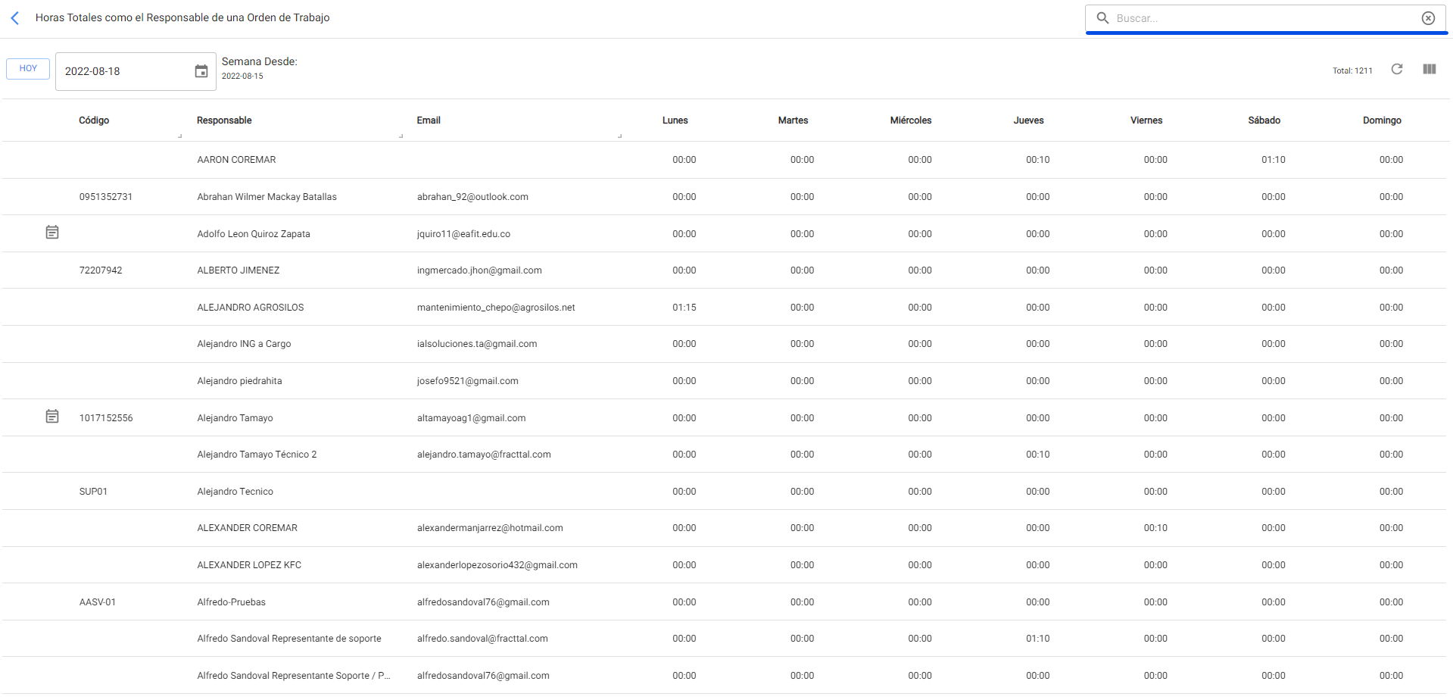
Task: Open the column view settings icon
Action: [x=1429, y=70]
